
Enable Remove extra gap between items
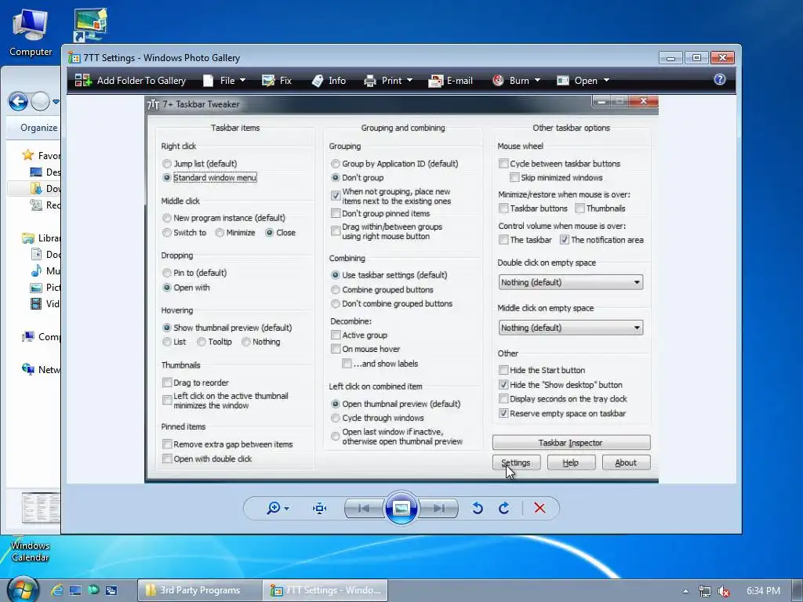(x=167, y=444)
